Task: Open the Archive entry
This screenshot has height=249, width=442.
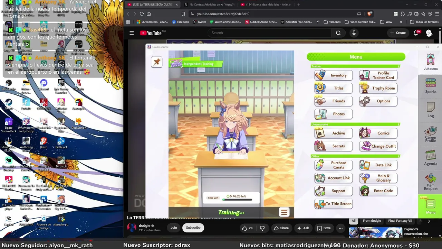Action: click(334, 133)
